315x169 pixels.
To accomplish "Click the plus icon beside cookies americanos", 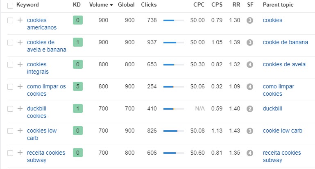I will pyautogui.click(x=20, y=20).
